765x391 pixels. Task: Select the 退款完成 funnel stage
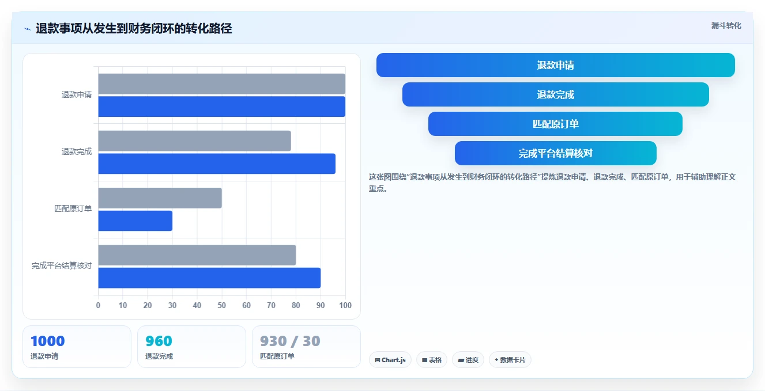pyautogui.click(x=555, y=94)
